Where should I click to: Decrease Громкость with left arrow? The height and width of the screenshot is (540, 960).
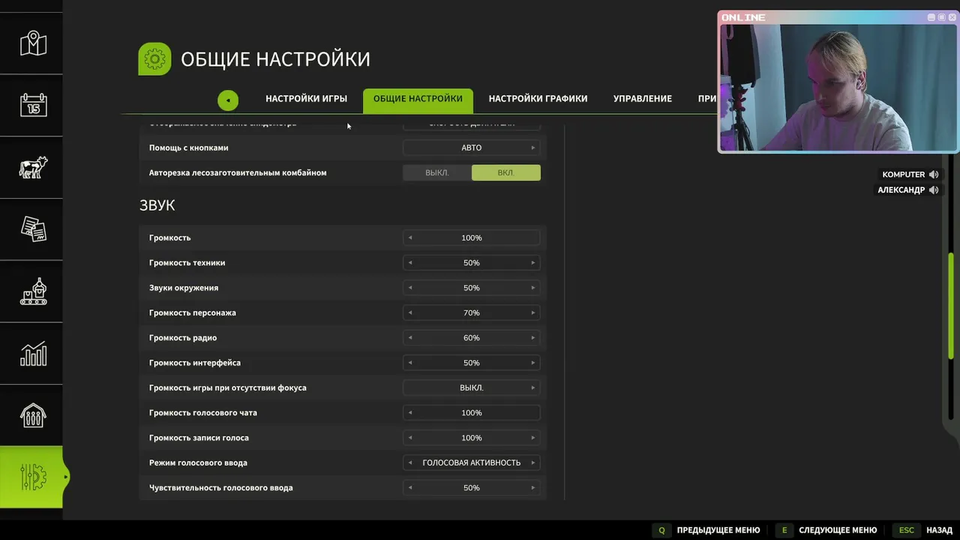click(x=410, y=238)
